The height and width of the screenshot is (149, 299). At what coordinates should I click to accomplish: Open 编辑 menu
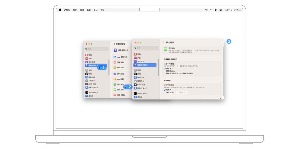(x=82, y=10)
